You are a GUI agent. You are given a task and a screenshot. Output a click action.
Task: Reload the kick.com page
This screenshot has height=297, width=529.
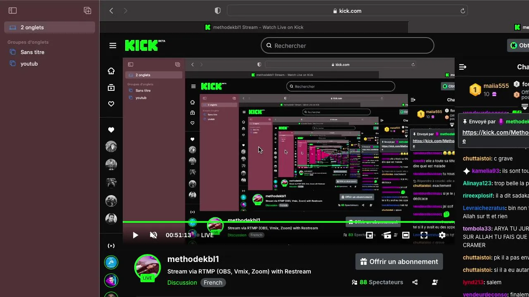pos(463,11)
